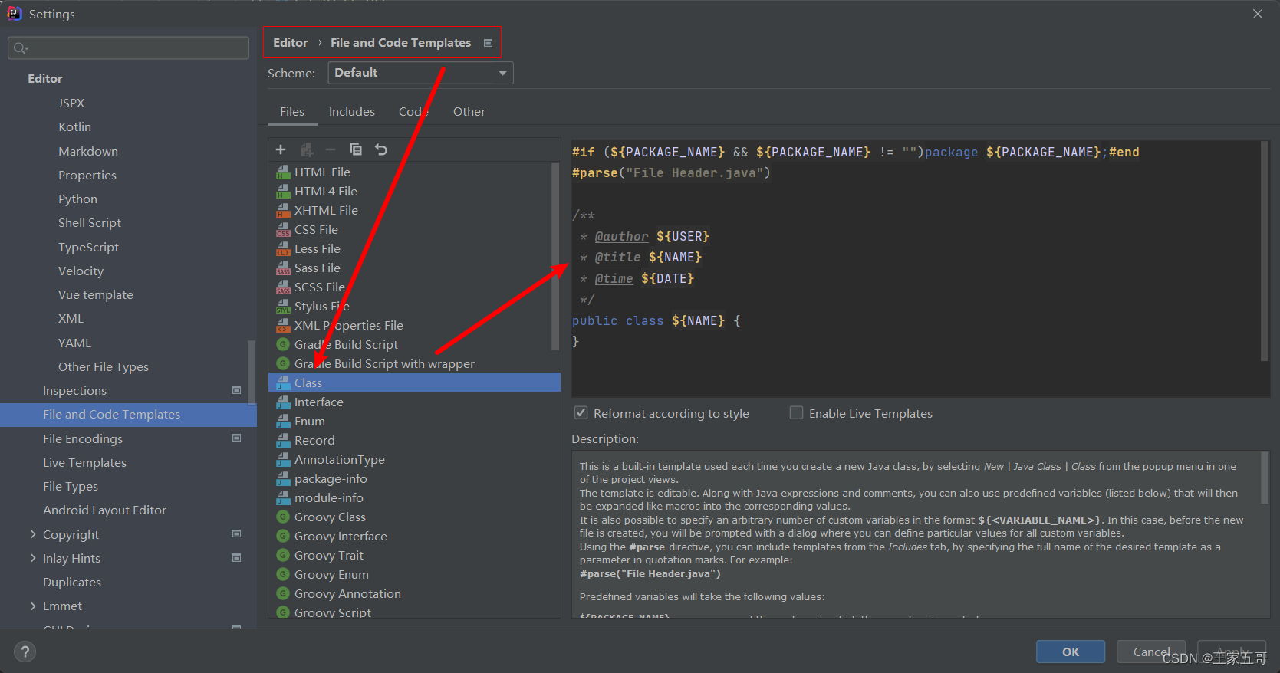Select the package-info template
The image size is (1280, 673).
414,478
